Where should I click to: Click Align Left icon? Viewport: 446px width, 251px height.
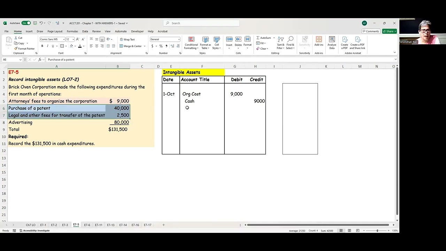click(x=91, y=46)
